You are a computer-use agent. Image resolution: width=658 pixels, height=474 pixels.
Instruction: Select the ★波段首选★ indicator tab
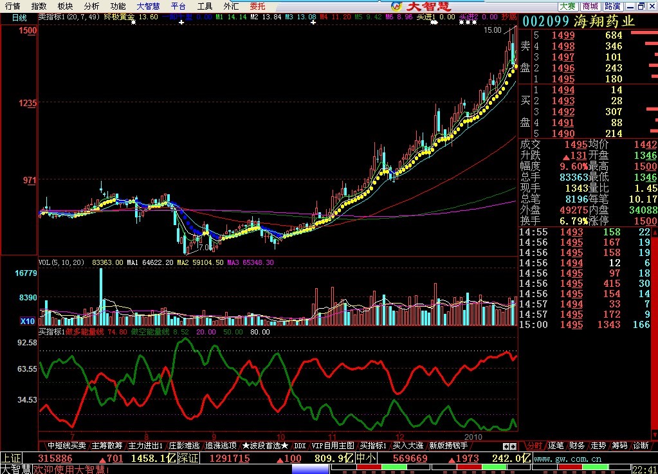265,445
